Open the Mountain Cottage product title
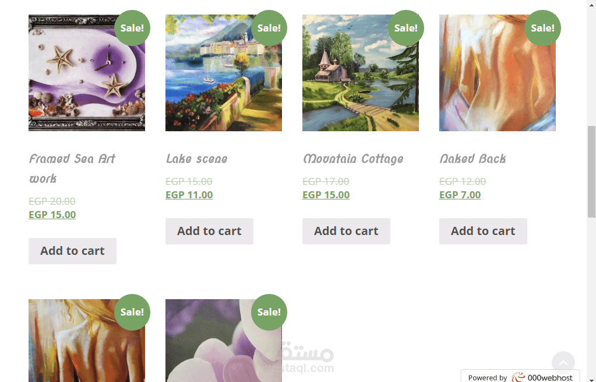The image size is (596, 382). [x=352, y=159]
